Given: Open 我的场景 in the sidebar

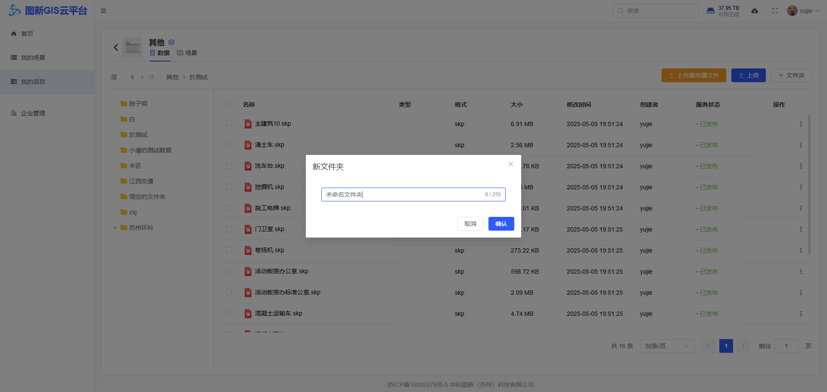Looking at the screenshot, I should click(33, 58).
